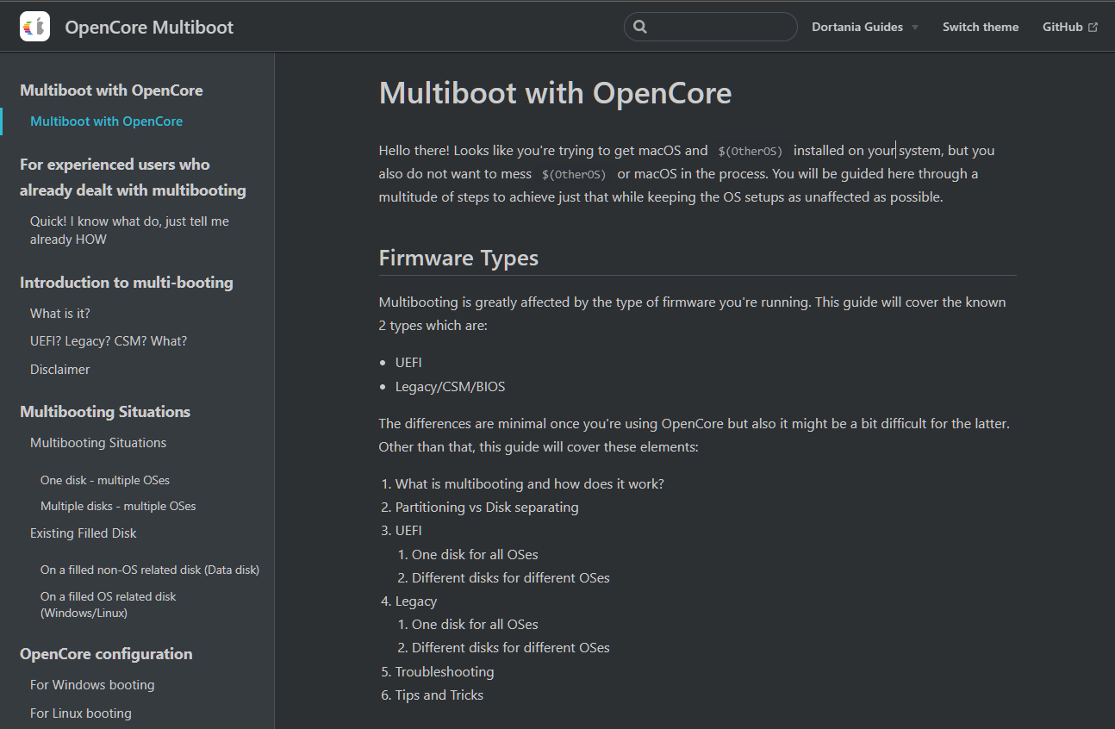1115x729 pixels.
Task: Go to 'On a filled non-OS related disk'
Action: pos(150,570)
